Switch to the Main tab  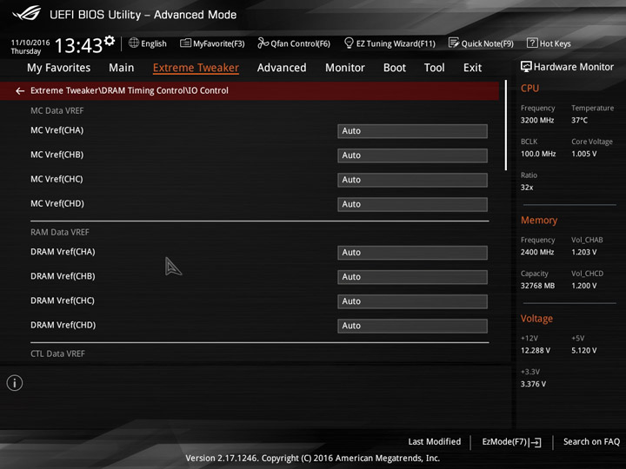[122, 68]
